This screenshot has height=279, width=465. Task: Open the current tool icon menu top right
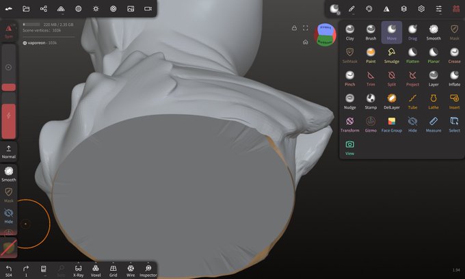(334, 9)
